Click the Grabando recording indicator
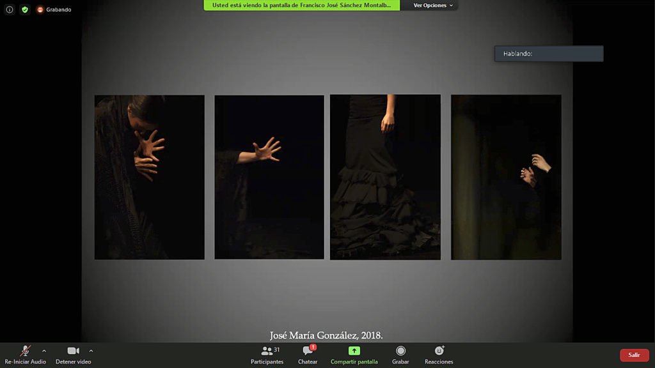Image resolution: width=655 pixels, height=368 pixels. 54,10
